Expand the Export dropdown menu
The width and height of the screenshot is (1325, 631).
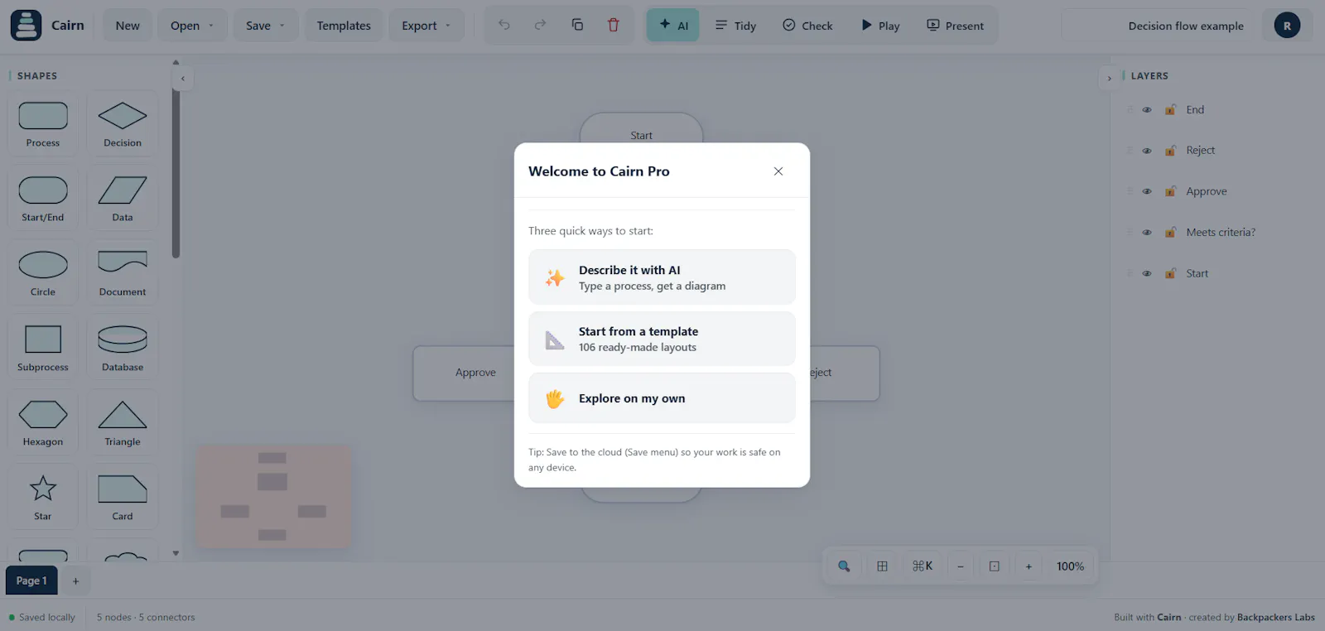click(426, 26)
